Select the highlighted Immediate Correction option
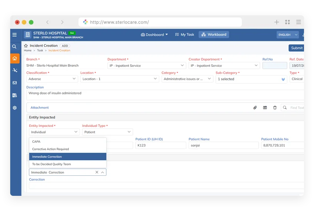 pos(68,157)
